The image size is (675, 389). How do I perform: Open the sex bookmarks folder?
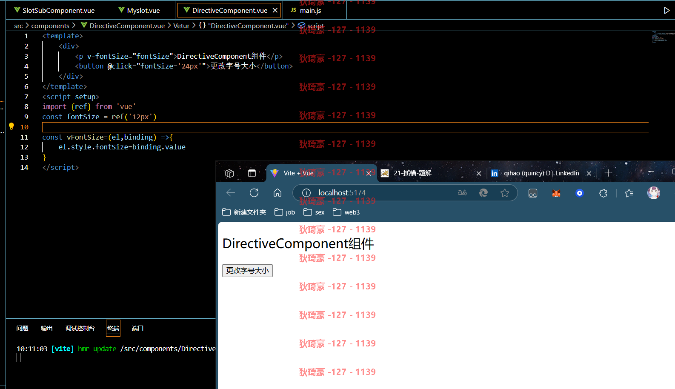(x=314, y=212)
